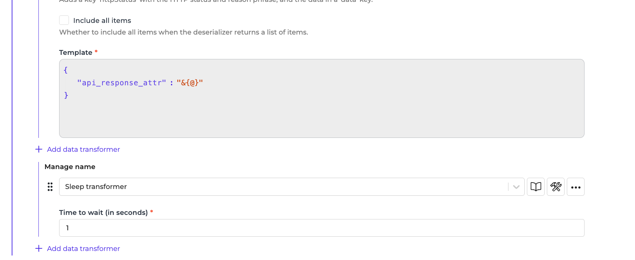Click the plus icon above Manage name
Screen dimensions: 635x260
39,150
